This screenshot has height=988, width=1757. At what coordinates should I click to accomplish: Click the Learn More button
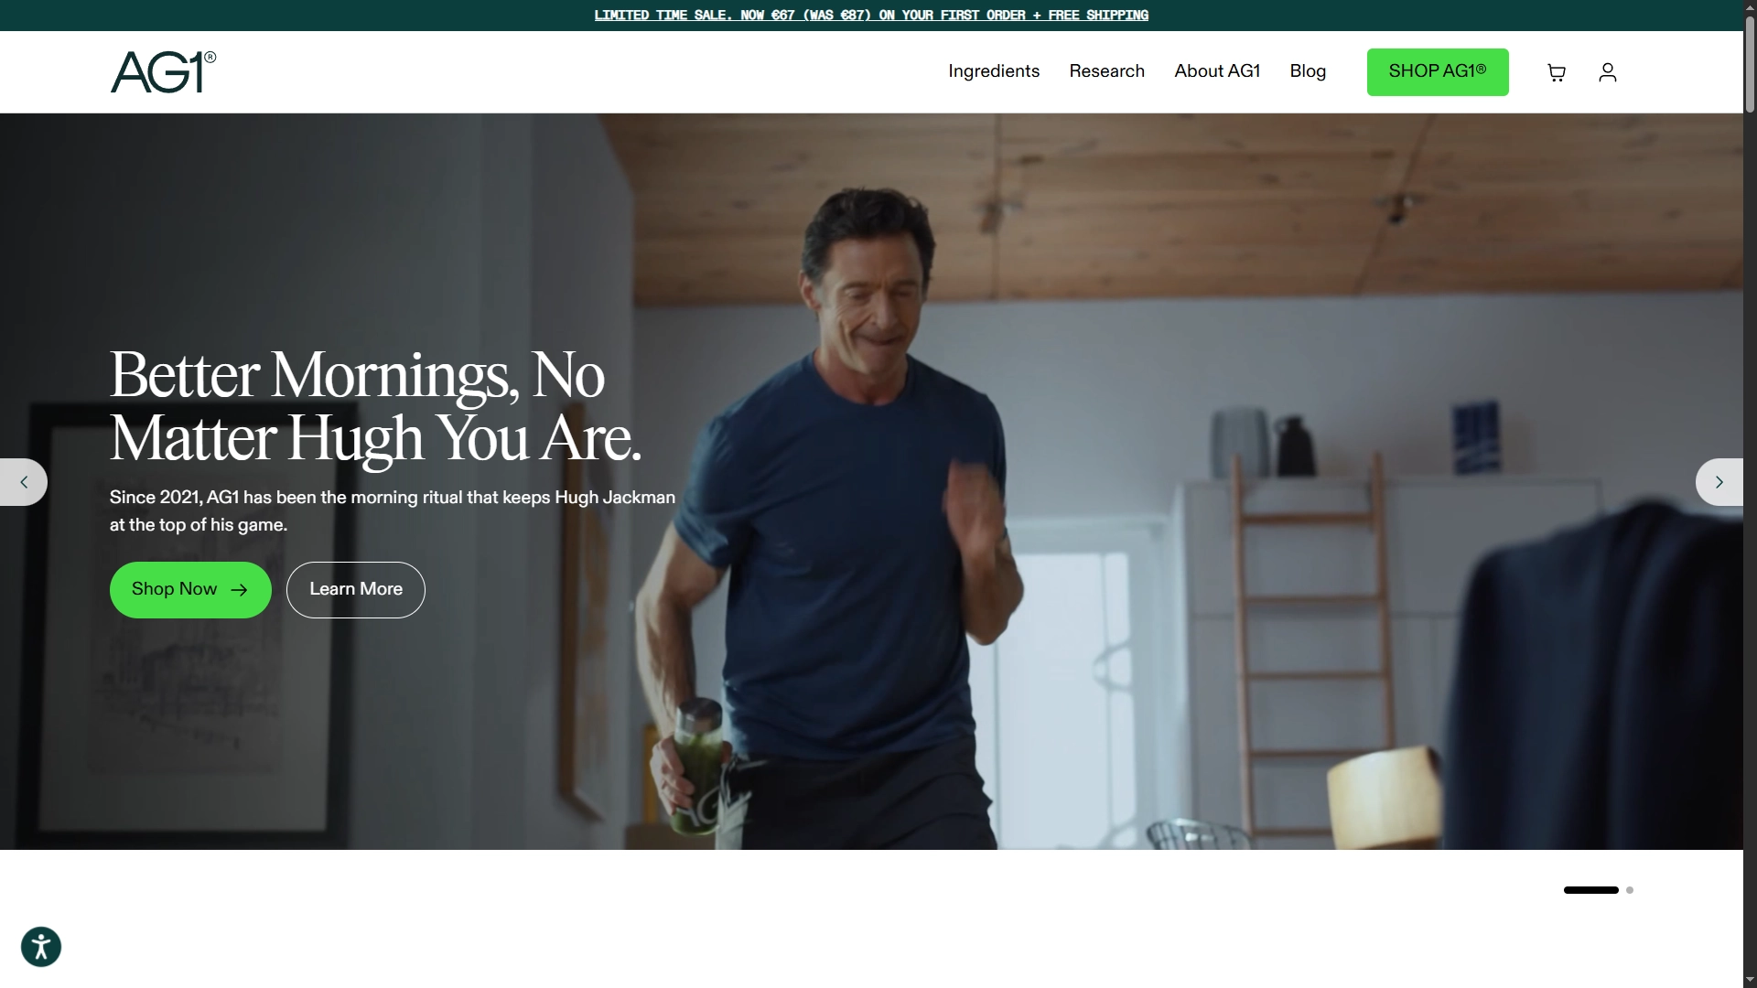pos(356,590)
